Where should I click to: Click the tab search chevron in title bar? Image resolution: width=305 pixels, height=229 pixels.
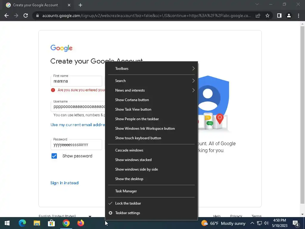[257, 4]
